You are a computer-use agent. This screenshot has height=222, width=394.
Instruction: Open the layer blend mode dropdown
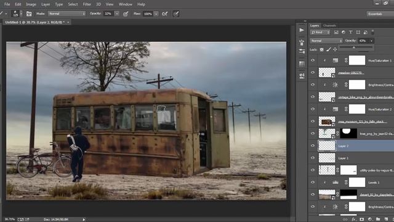point(326,41)
